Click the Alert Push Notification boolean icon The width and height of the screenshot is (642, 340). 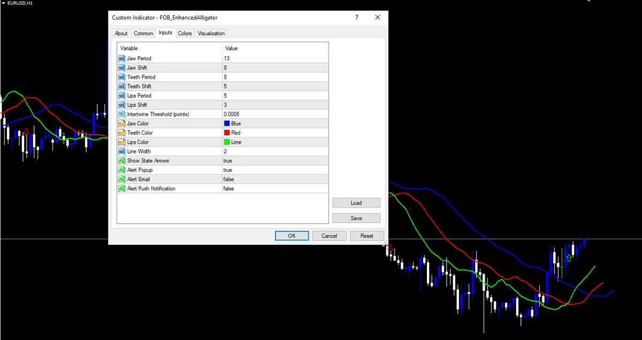point(121,189)
